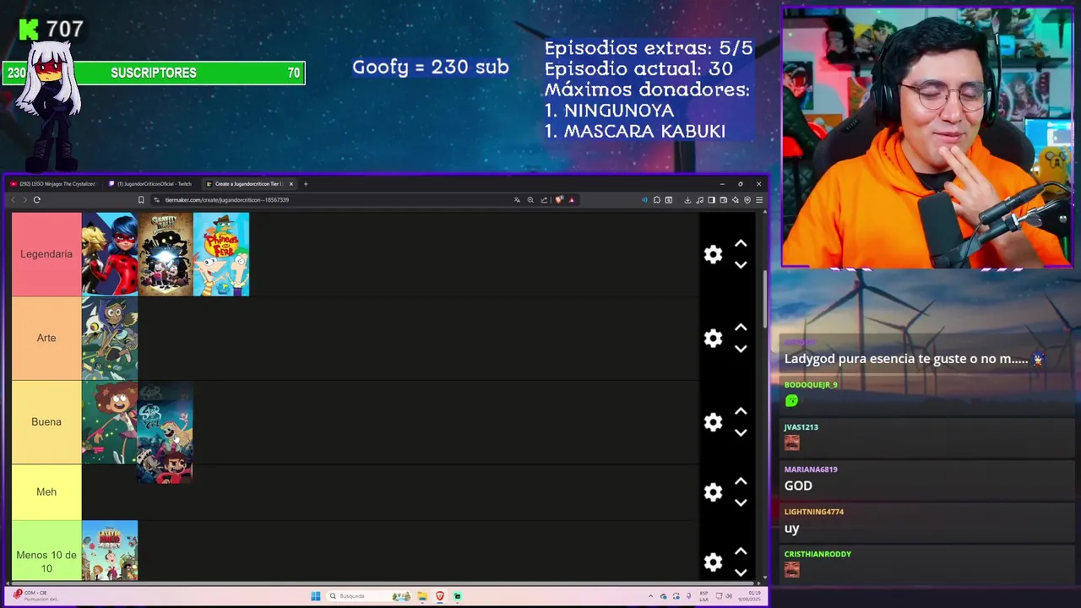Move Arte tier row down
Image resolution: width=1081 pixels, height=608 pixels.
pos(741,348)
